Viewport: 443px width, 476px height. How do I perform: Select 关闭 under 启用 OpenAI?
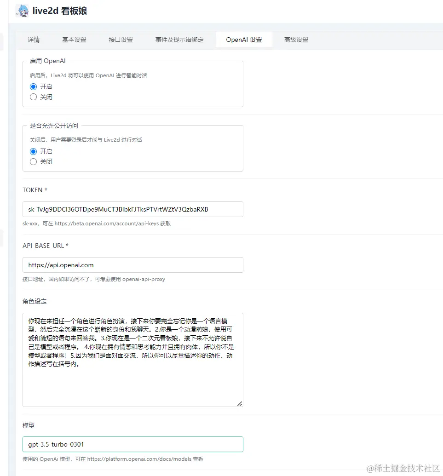pyautogui.click(x=33, y=97)
